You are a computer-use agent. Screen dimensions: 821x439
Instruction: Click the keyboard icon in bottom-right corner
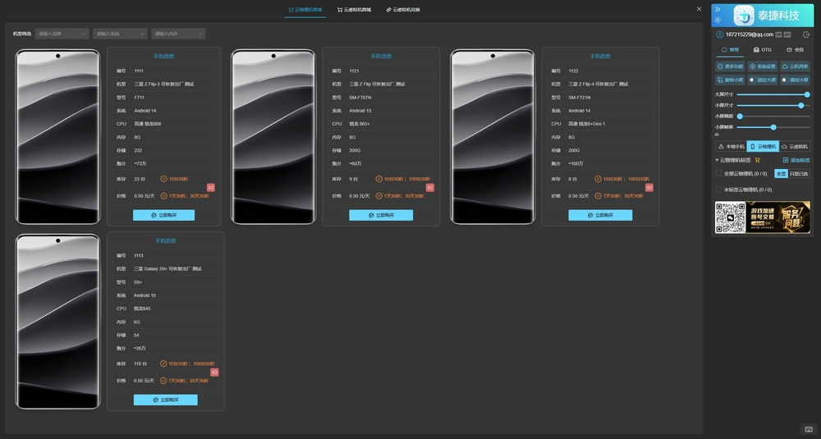pos(808,429)
